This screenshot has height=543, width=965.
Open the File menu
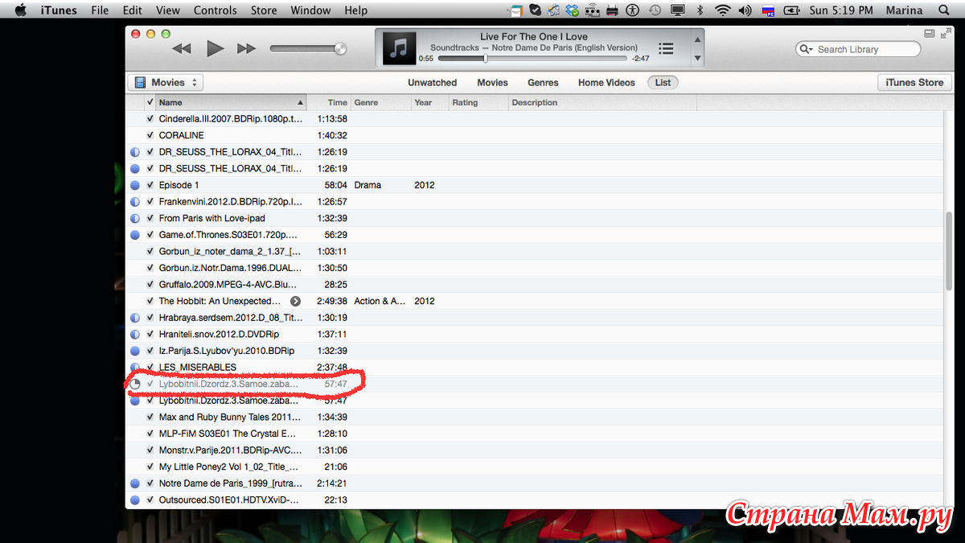click(100, 10)
